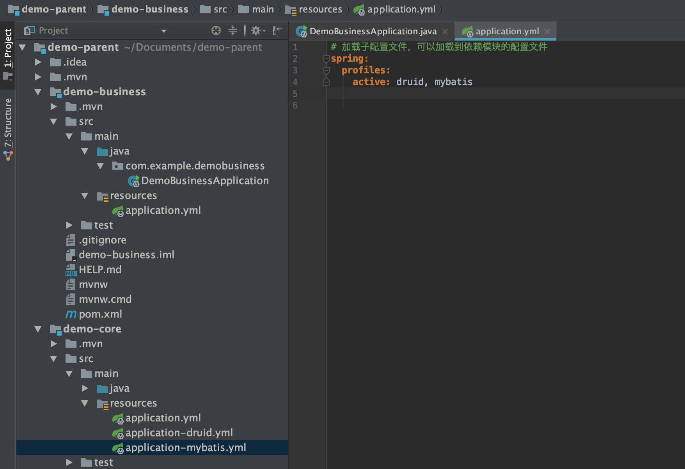Select the demo-business.iml file icon
The image size is (685, 469).
click(x=71, y=255)
